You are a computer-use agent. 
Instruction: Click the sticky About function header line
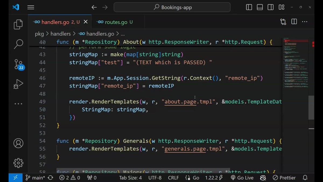164,42
